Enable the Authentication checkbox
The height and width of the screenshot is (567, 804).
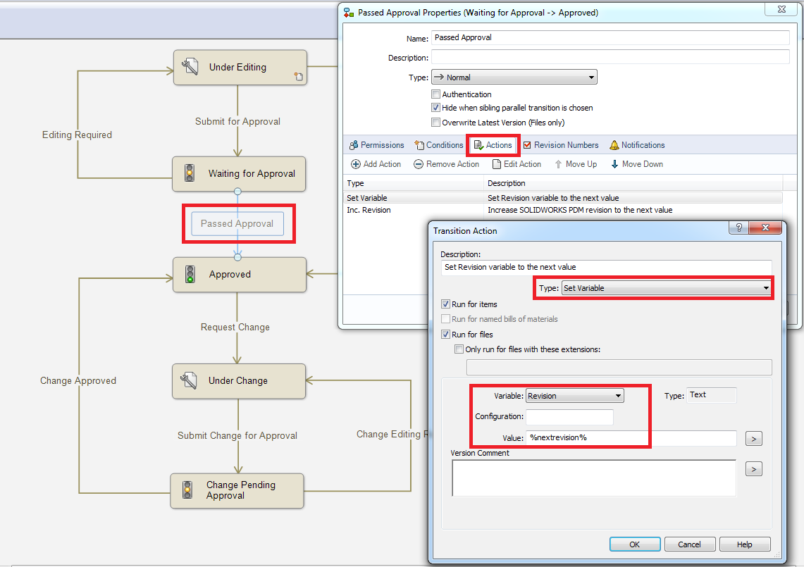pos(435,94)
